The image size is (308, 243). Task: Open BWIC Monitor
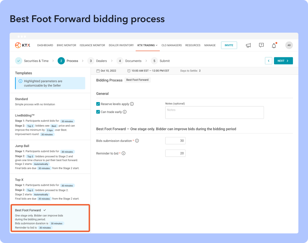[x=66, y=45]
